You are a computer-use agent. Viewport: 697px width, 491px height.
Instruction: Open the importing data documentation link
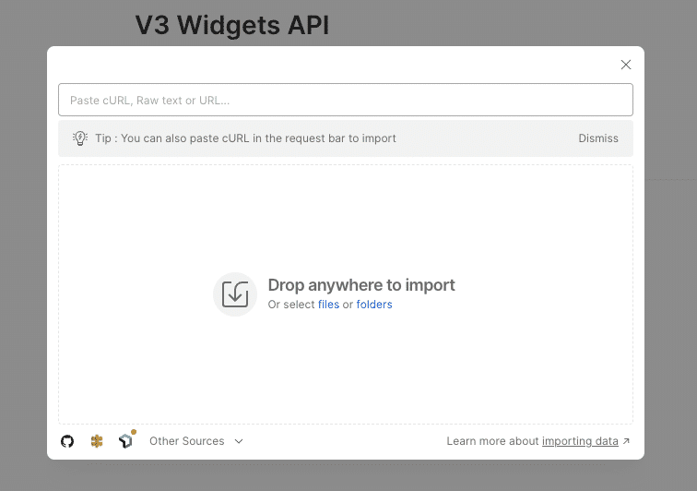pos(580,441)
